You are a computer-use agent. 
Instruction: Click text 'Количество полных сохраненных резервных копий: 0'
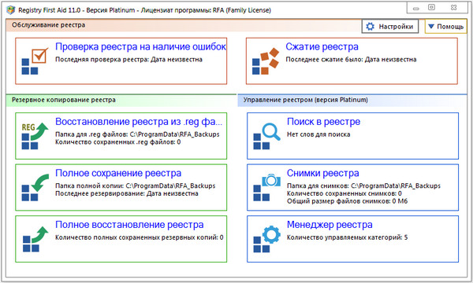pos(140,237)
